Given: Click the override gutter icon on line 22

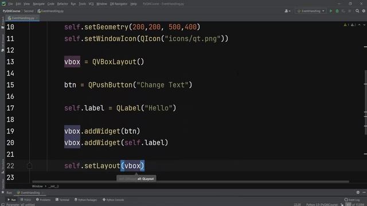Looking at the screenshot, I should click(29, 165).
